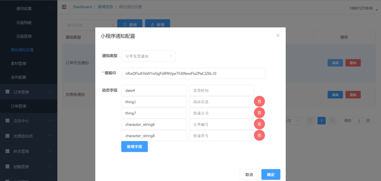Click the 订单管理 grid icon in sidebar
The height and width of the screenshot is (181, 381).
click(x=8, y=92)
